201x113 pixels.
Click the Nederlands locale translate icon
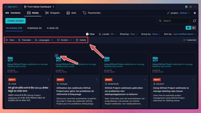click(106, 84)
